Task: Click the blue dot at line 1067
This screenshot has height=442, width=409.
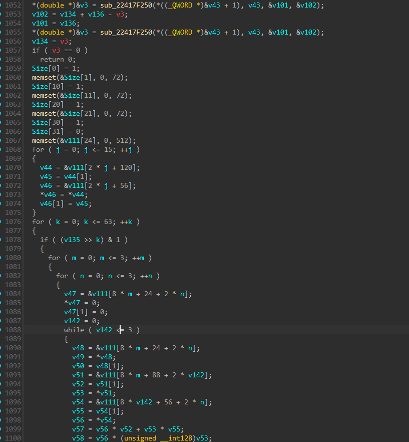Action: (2, 140)
